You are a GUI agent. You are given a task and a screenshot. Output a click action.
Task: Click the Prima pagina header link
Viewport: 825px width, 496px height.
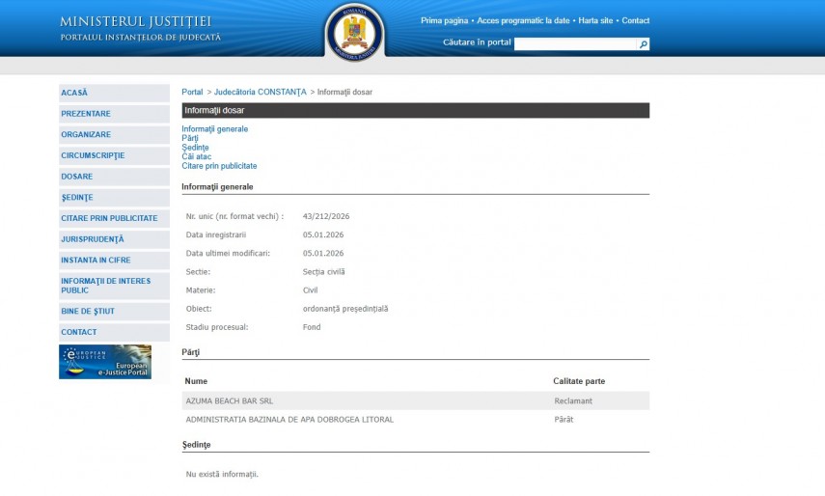pyautogui.click(x=444, y=20)
